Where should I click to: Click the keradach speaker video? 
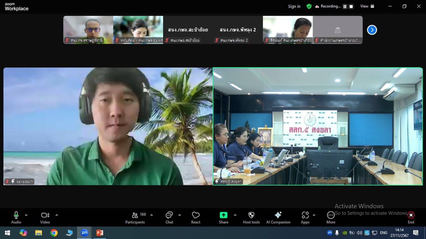[x=108, y=126]
